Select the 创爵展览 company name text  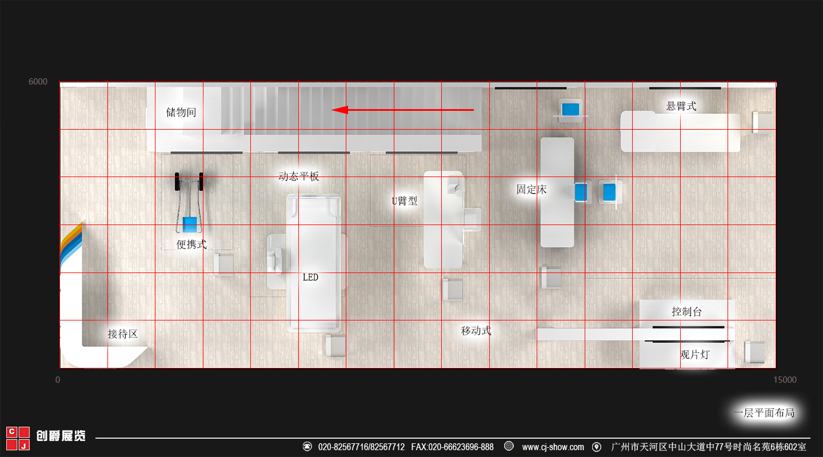point(61,436)
